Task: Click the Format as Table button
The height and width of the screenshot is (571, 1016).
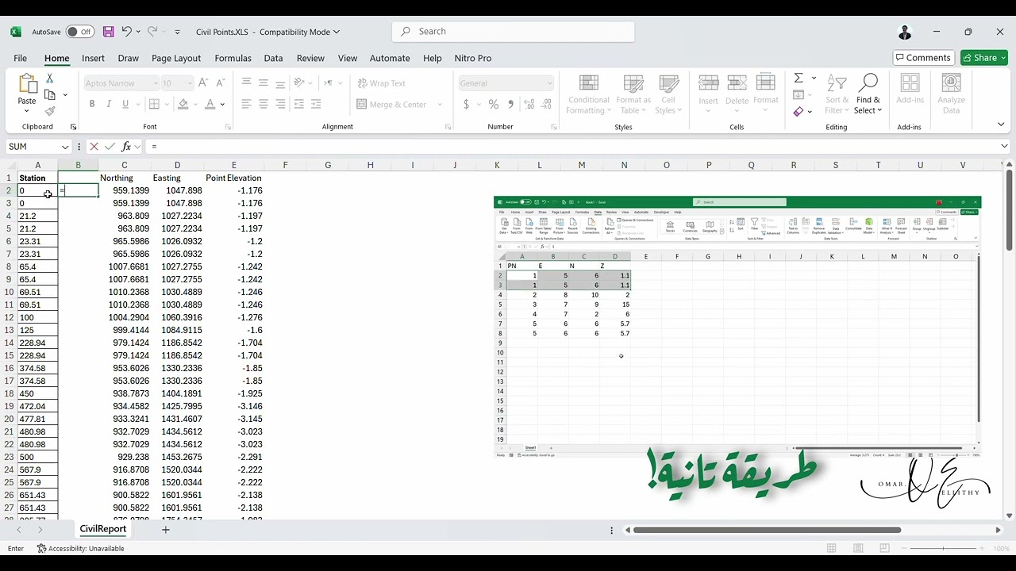Action: point(633,94)
